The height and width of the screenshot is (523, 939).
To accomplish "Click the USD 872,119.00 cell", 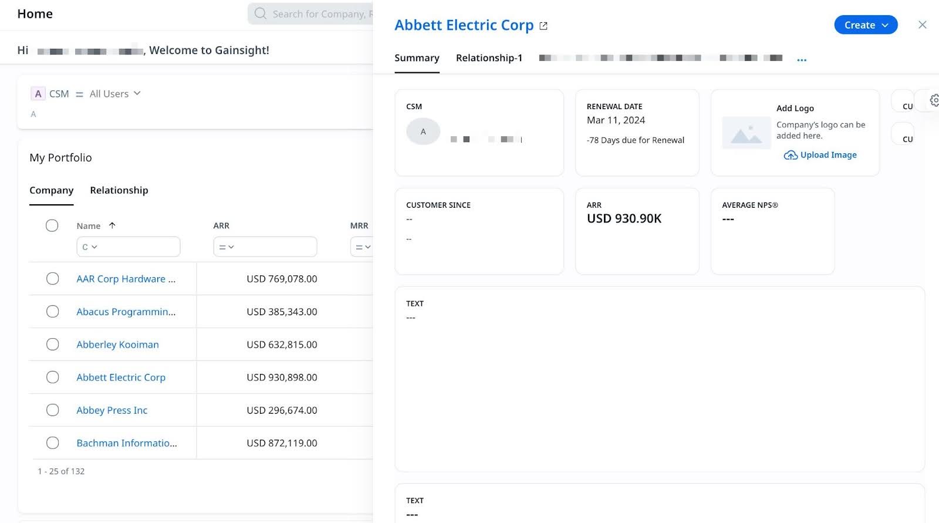I will (282, 443).
